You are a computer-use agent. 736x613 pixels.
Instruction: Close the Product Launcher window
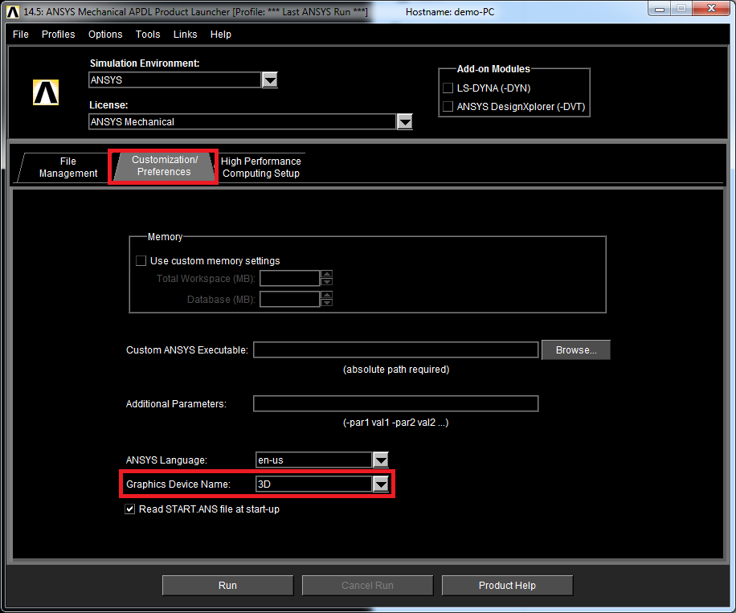[711, 9]
